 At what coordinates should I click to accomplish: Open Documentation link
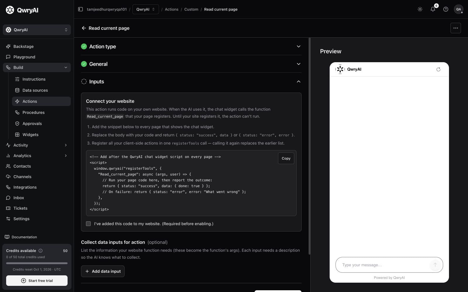click(21, 237)
